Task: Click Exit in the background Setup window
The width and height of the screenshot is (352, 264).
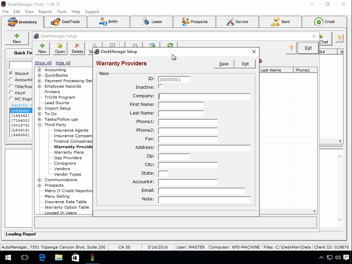Action: pyautogui.click(x=308, y=48)
